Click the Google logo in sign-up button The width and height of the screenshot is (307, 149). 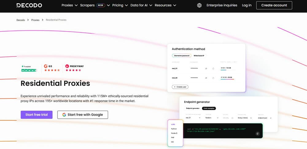64,115
